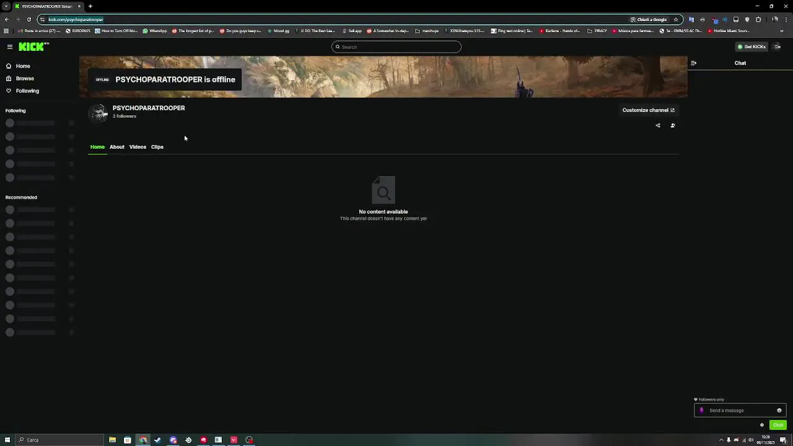Open File Explorer from the taskbar

[x=112, y=440]
